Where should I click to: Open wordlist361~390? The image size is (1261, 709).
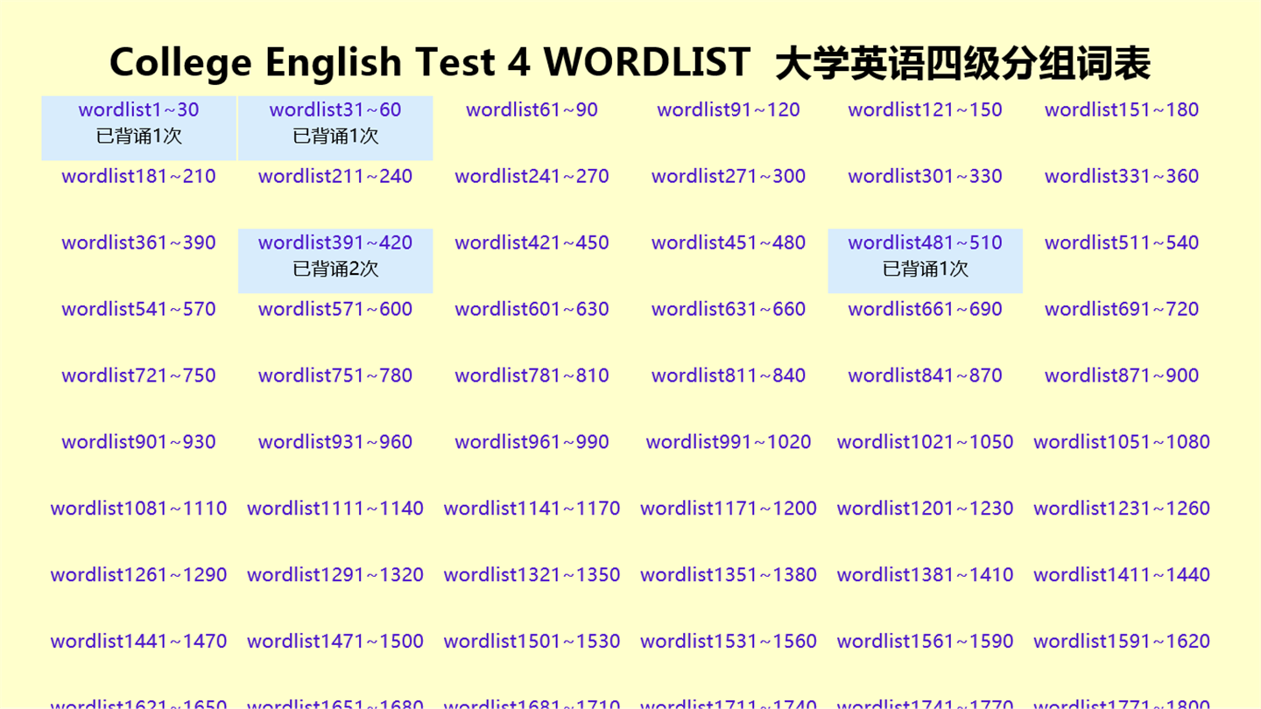pyautogui.click(x=138, y=242)
